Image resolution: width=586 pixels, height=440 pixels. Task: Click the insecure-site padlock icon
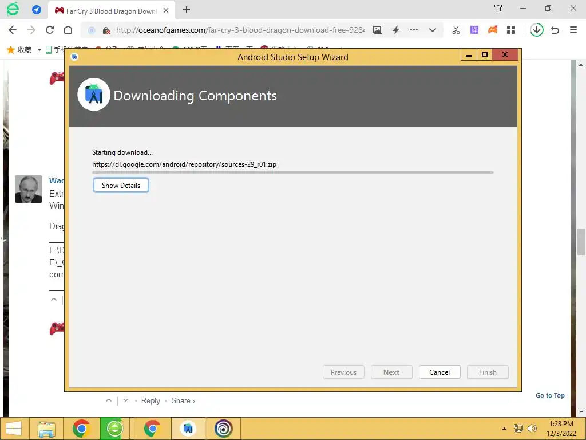106,30
